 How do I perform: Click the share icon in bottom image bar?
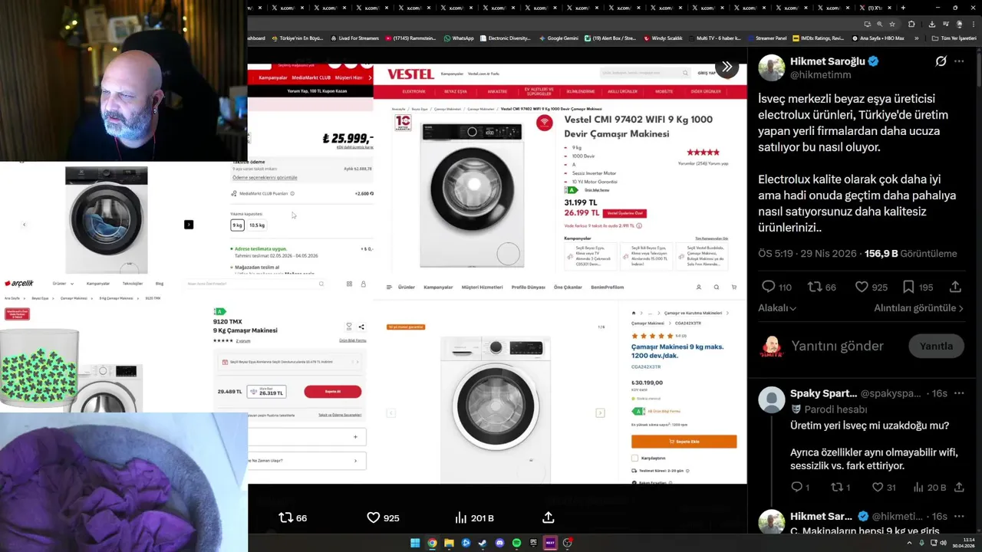[x=548, y=517]
